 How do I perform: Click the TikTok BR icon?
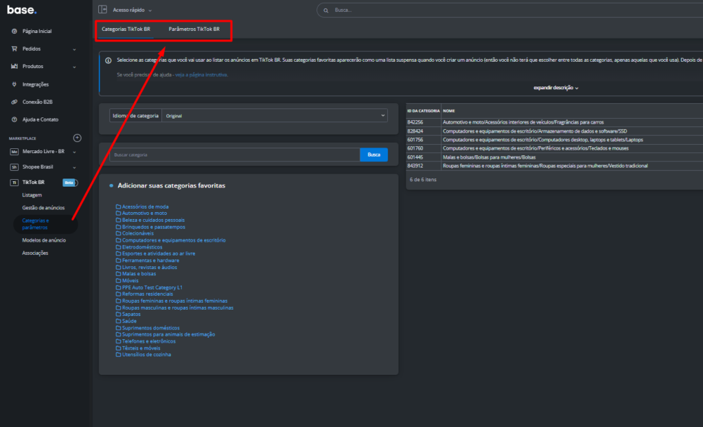pos(14,183)
